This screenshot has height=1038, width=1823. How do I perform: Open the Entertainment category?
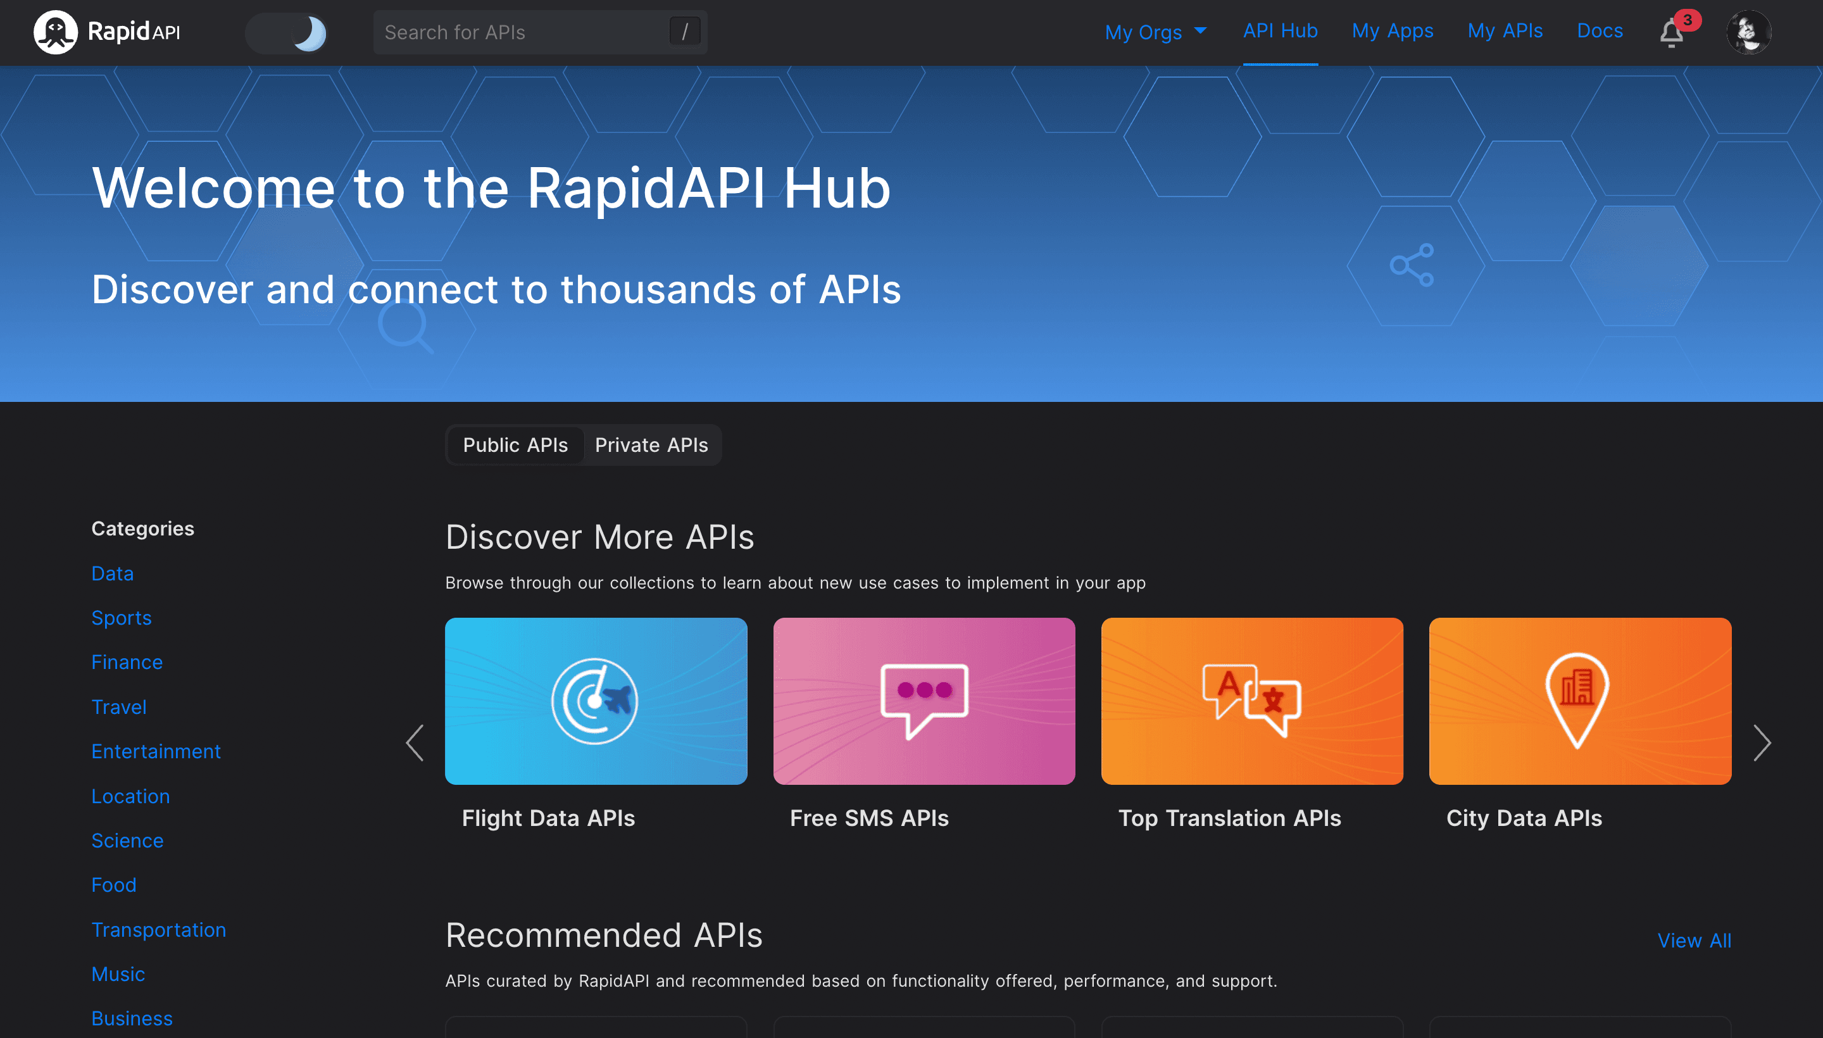pos(156,751)
